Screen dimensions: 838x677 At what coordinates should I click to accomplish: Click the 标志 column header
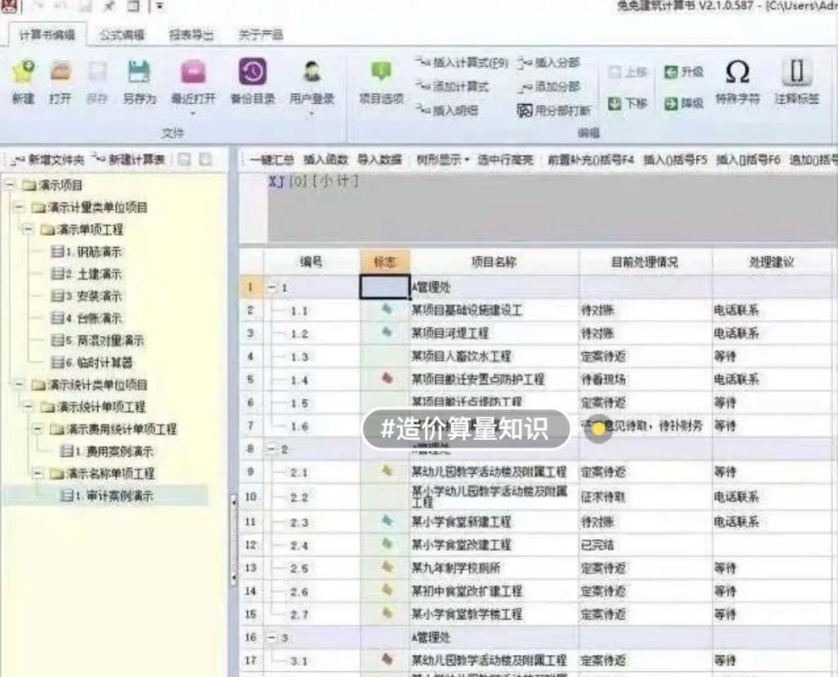pos(385,261)
